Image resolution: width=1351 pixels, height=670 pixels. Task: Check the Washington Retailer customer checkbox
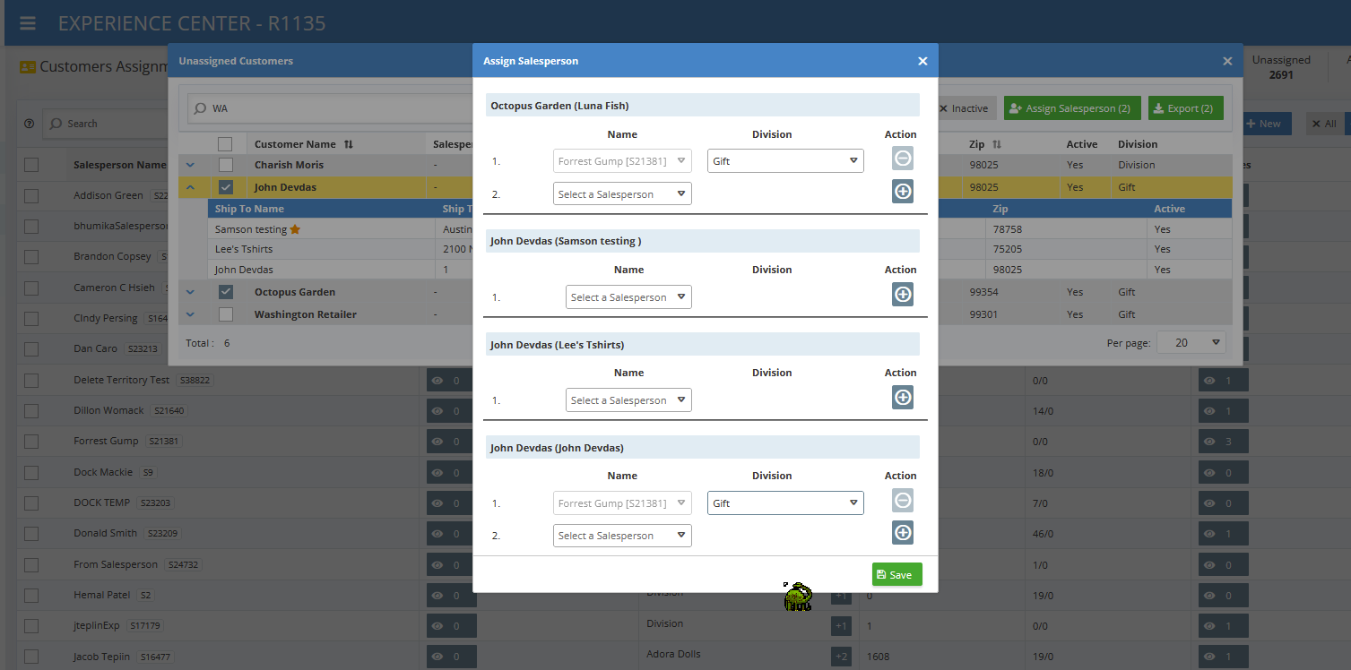click(x=226, y=314)
